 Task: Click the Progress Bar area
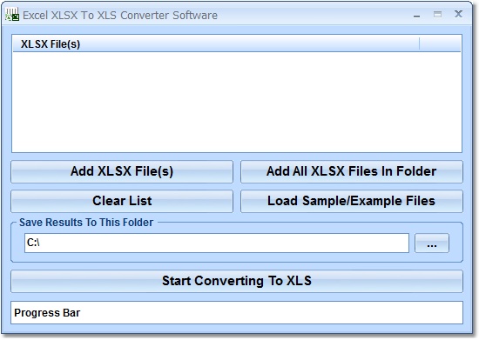(x=237, y=313)
